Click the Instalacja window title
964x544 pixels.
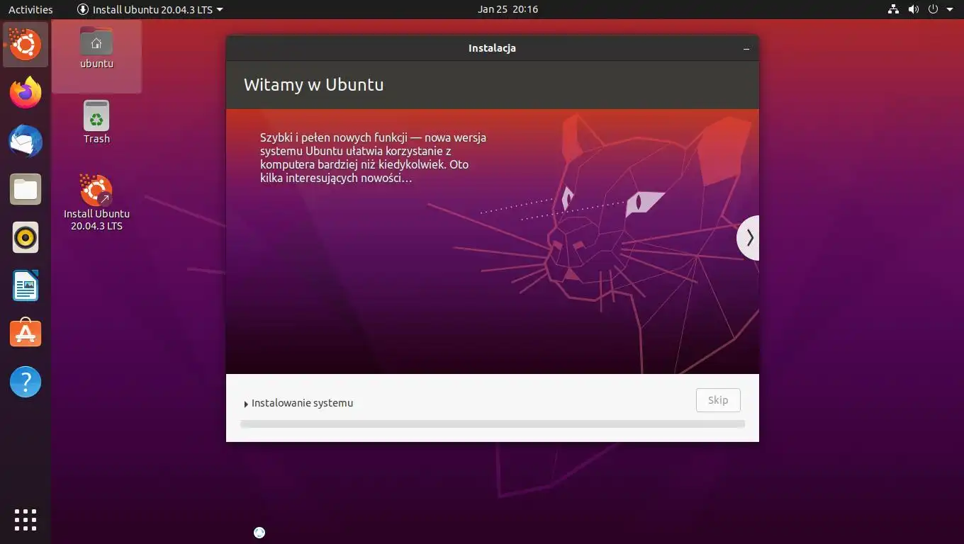coord(492,48)
